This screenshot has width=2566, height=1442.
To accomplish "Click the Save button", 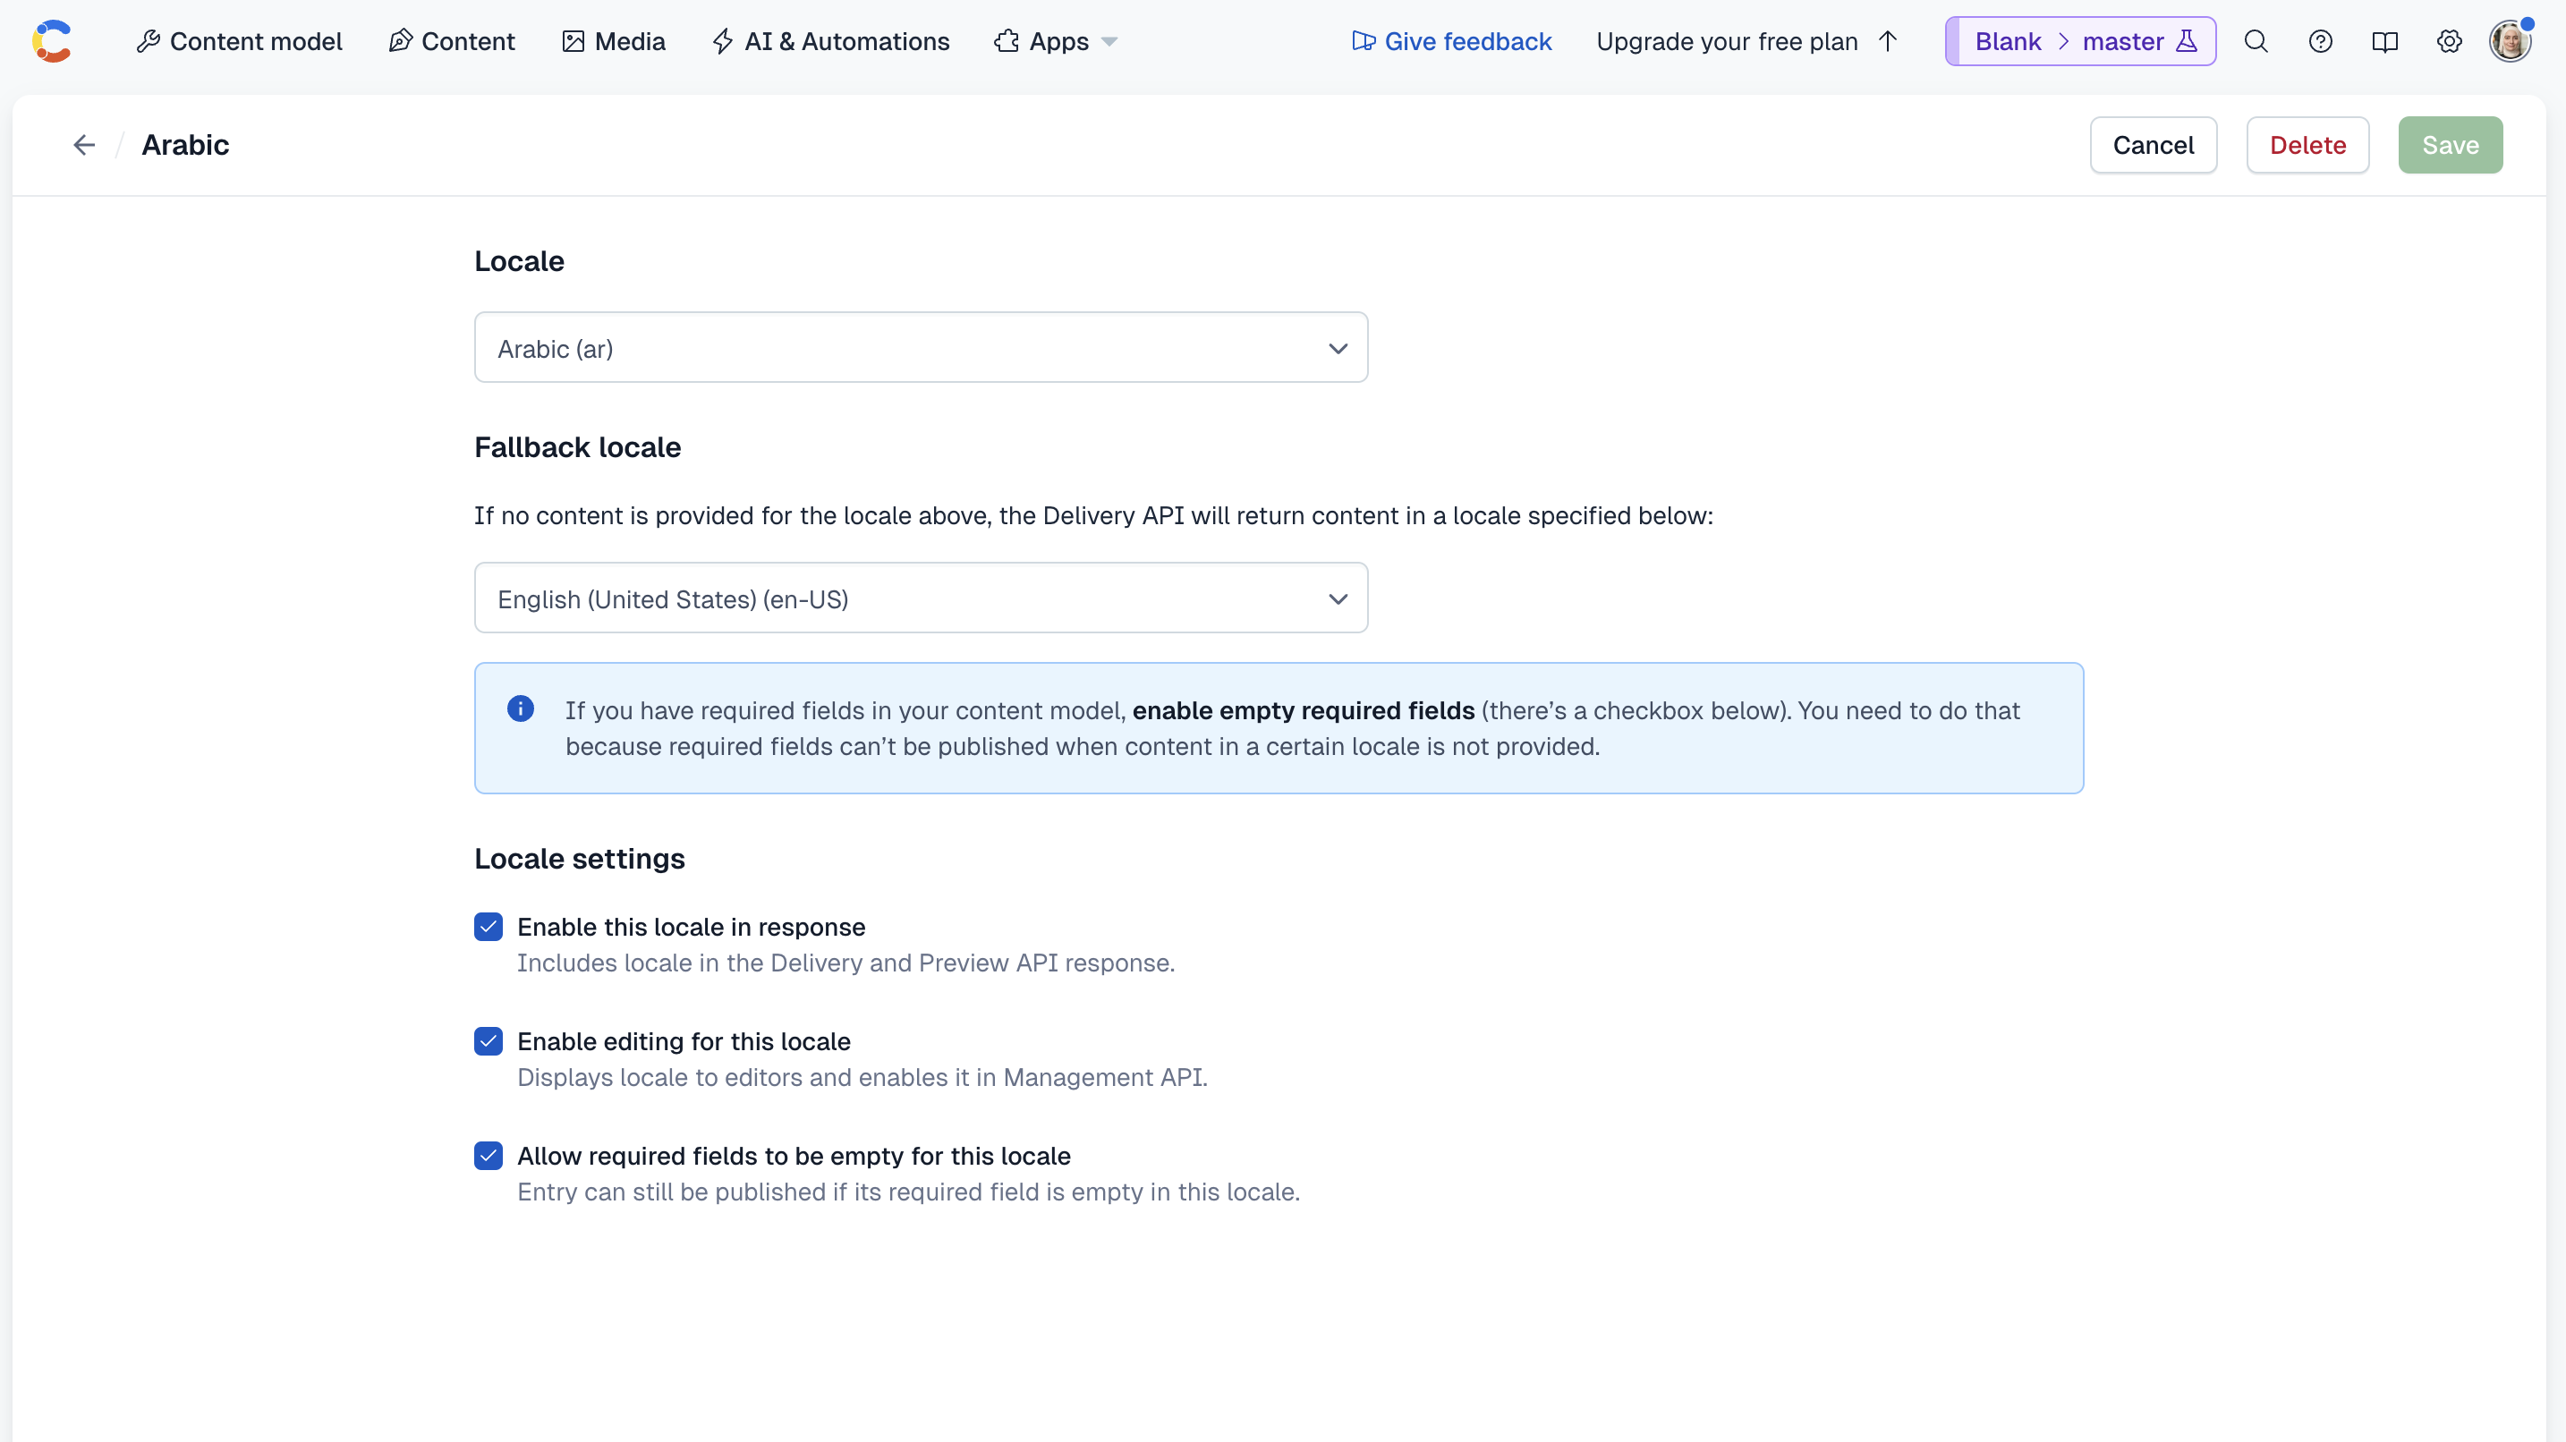I will (x=2451, y=144).
